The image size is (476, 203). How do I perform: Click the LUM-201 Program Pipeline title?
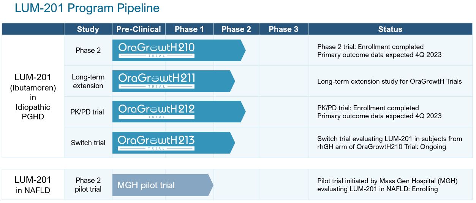(87, 8)
